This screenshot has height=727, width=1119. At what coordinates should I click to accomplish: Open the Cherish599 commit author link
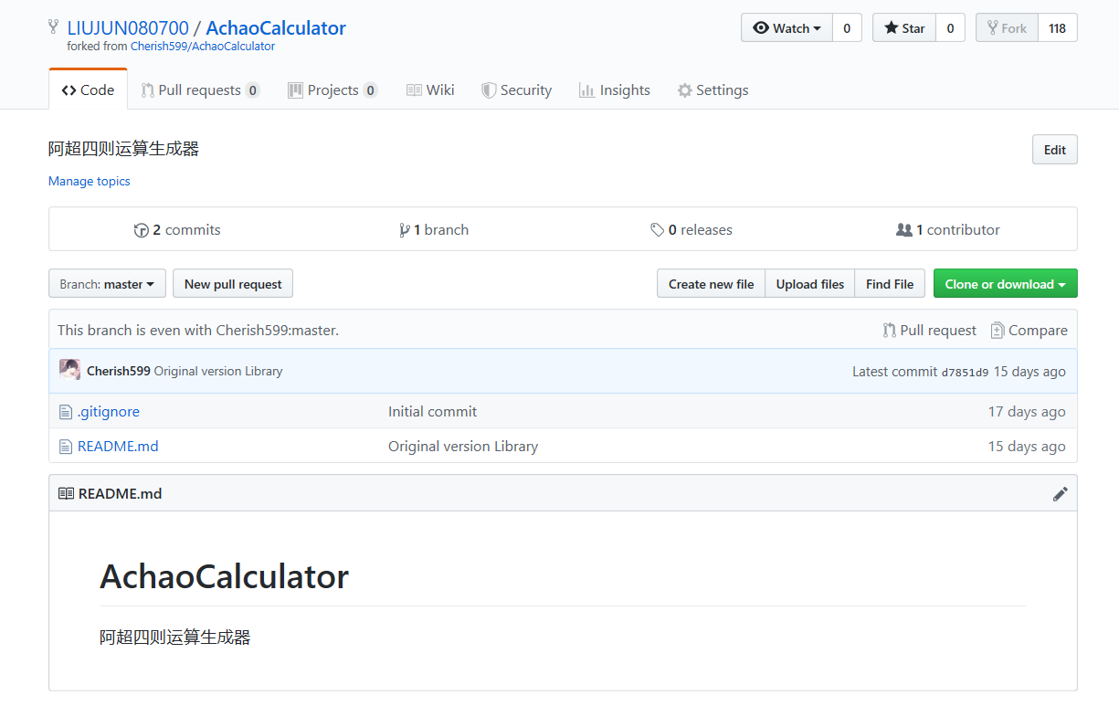119,371
